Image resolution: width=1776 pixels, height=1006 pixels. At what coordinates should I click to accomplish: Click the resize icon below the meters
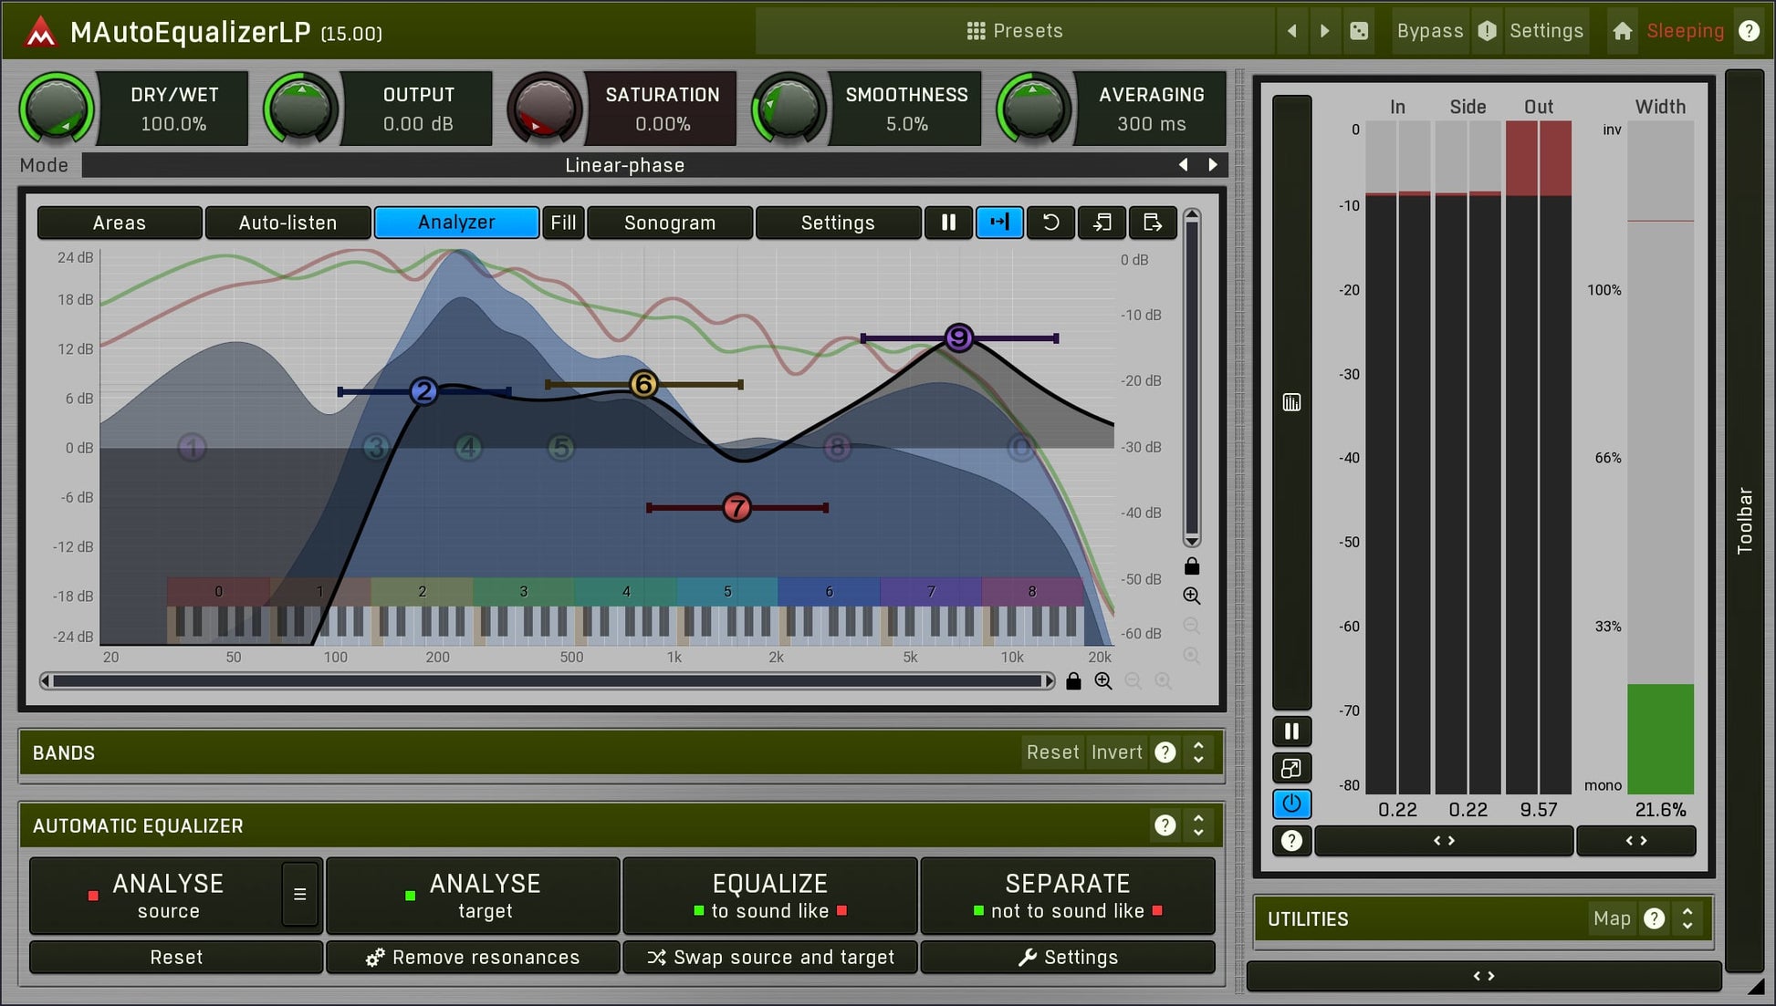[1290, 768]
